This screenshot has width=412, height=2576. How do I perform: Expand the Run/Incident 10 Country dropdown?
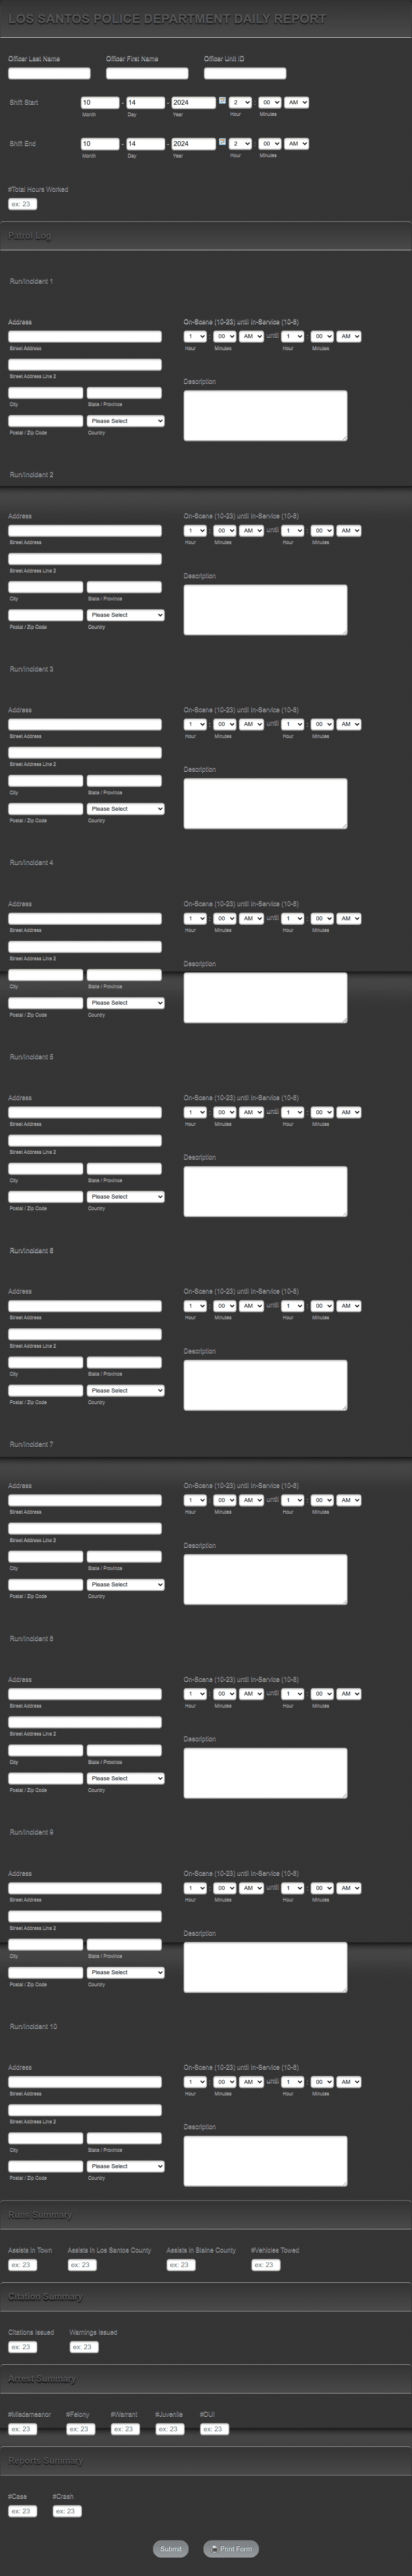click(x=126, y=2166)
